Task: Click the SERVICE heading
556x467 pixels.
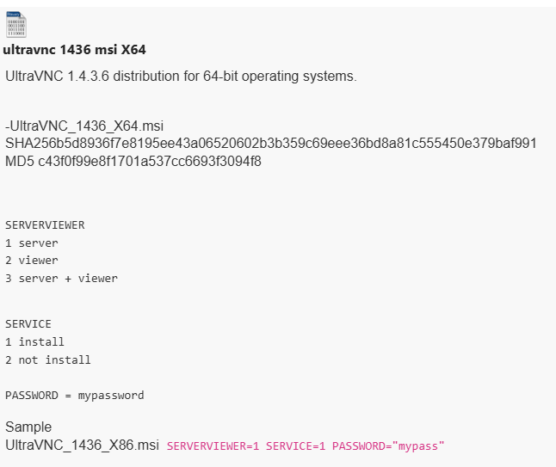Action: [x=28, y=324]
